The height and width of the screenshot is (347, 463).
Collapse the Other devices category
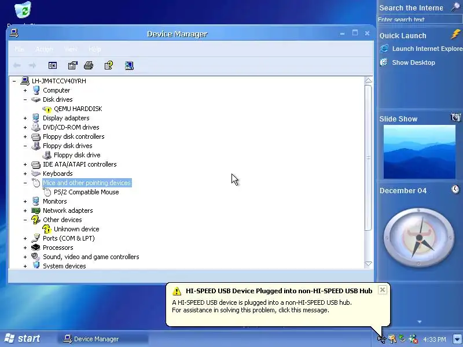(25, 220)
